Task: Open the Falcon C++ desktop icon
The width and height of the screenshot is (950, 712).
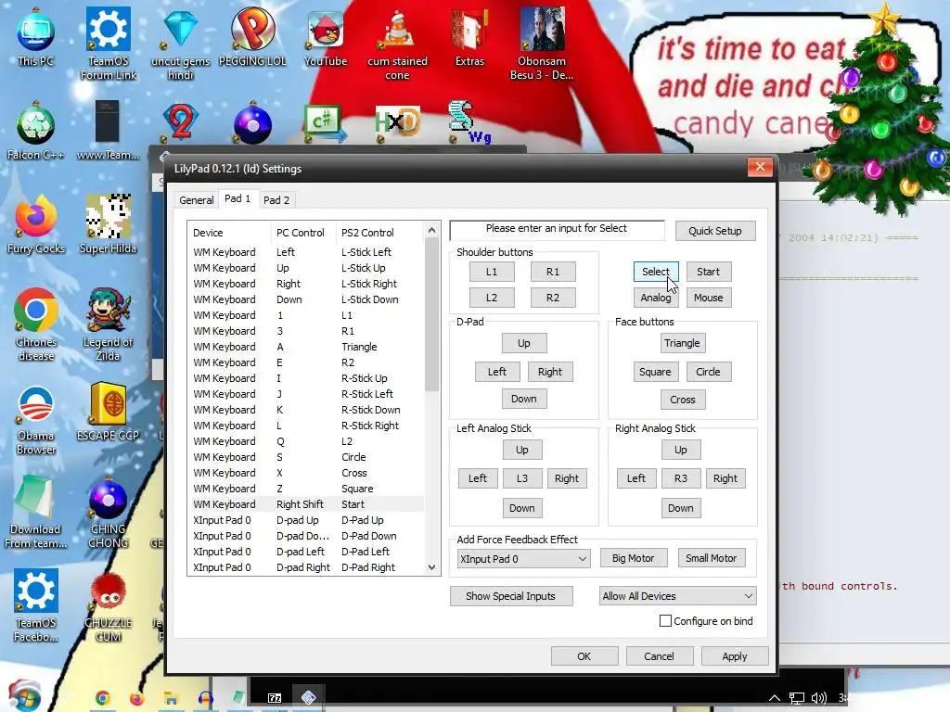Action: click(36, 132)
